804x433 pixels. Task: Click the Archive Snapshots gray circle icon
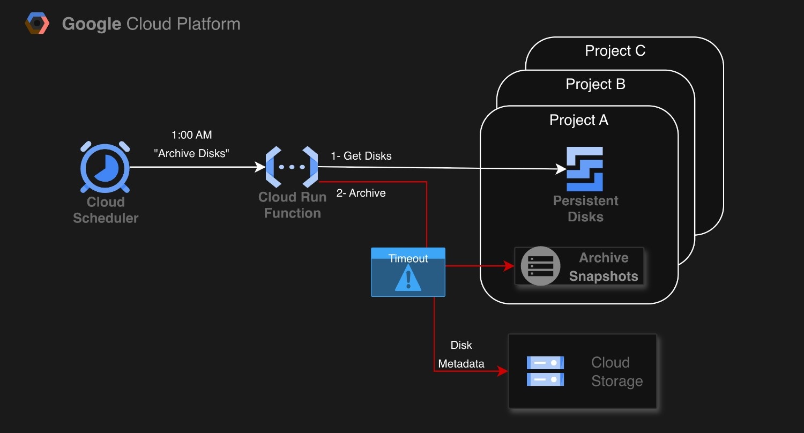tap(540, 266)
